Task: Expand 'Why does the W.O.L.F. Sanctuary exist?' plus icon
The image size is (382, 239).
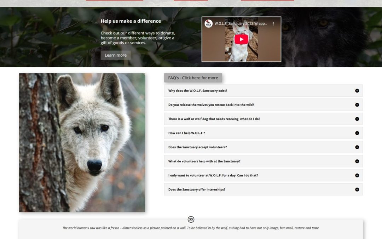Action: coord(357,91)
